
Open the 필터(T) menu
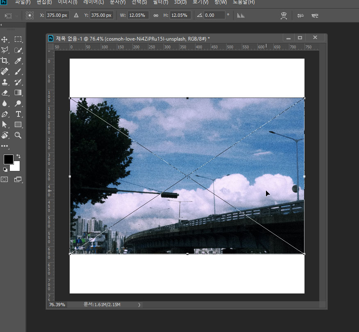click(x=161, y=2)
